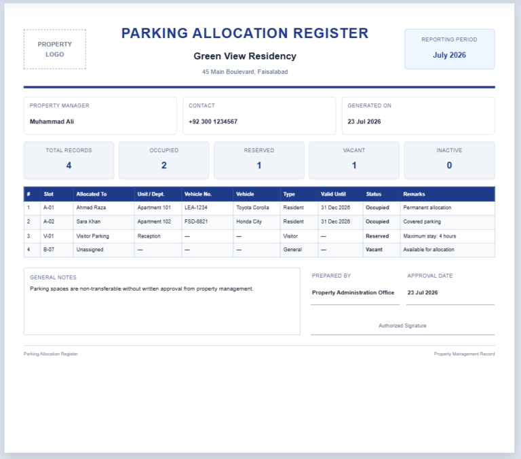Screen dimensions: 521x459
Task: Click 31 Dec 2026 in Sara Khan row
Action: click(335, 221)
